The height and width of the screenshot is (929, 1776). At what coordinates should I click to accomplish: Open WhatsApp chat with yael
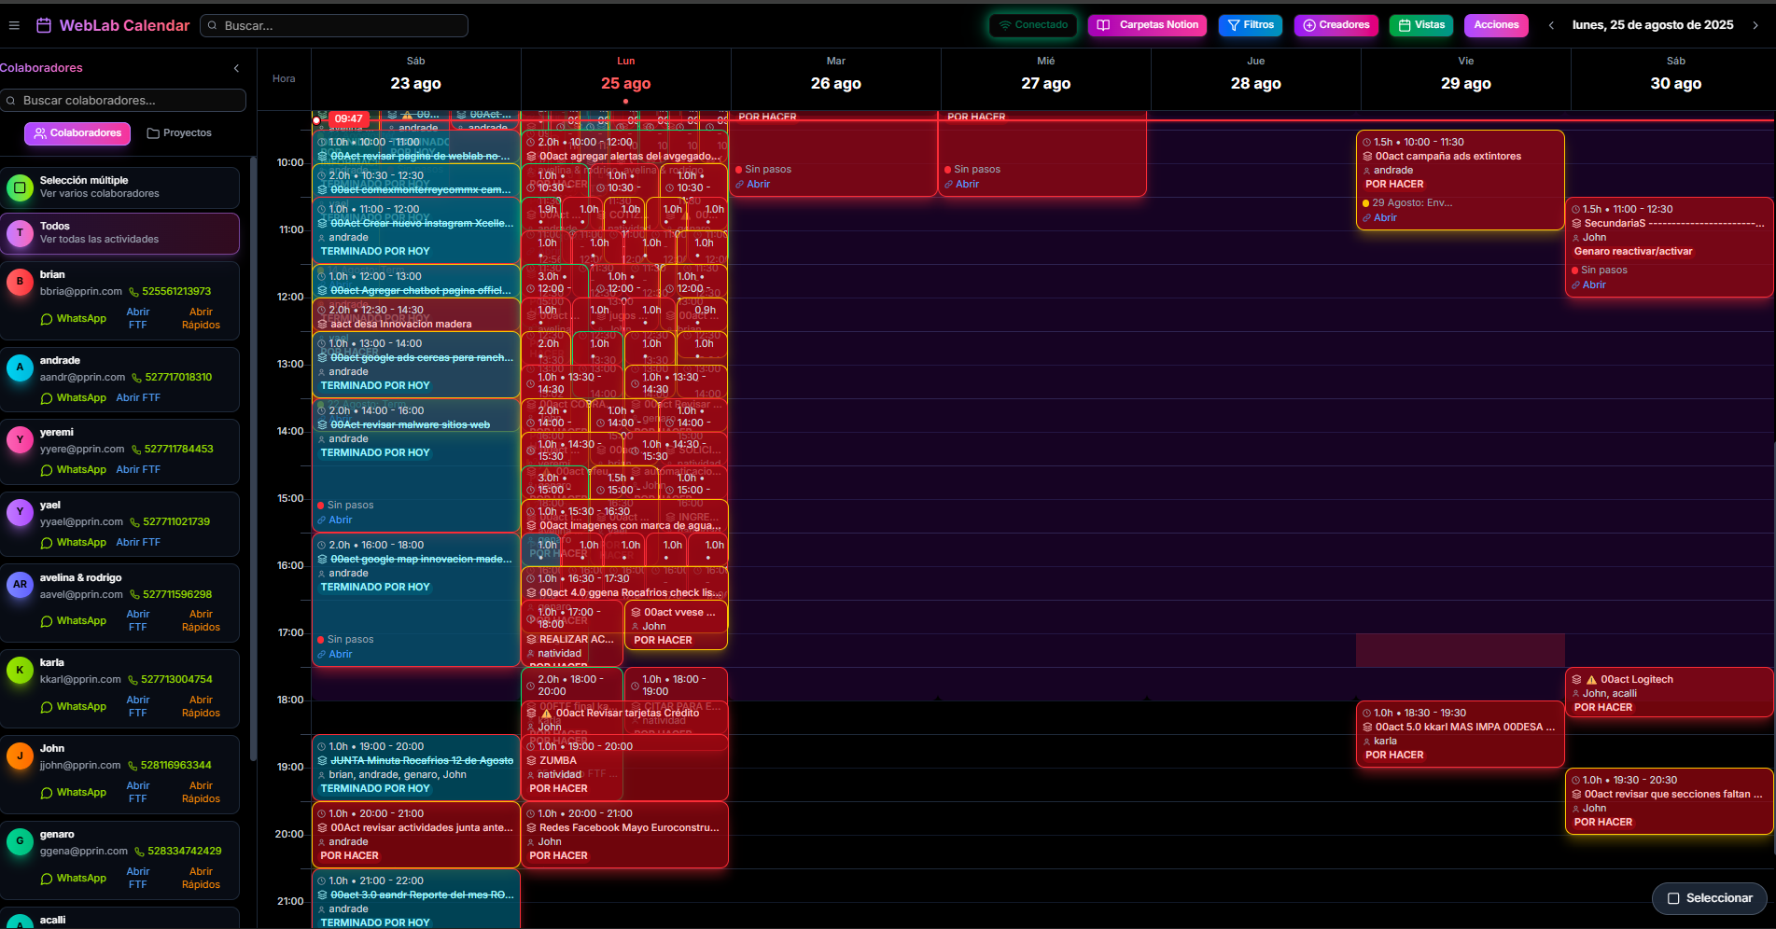[74, 542]
